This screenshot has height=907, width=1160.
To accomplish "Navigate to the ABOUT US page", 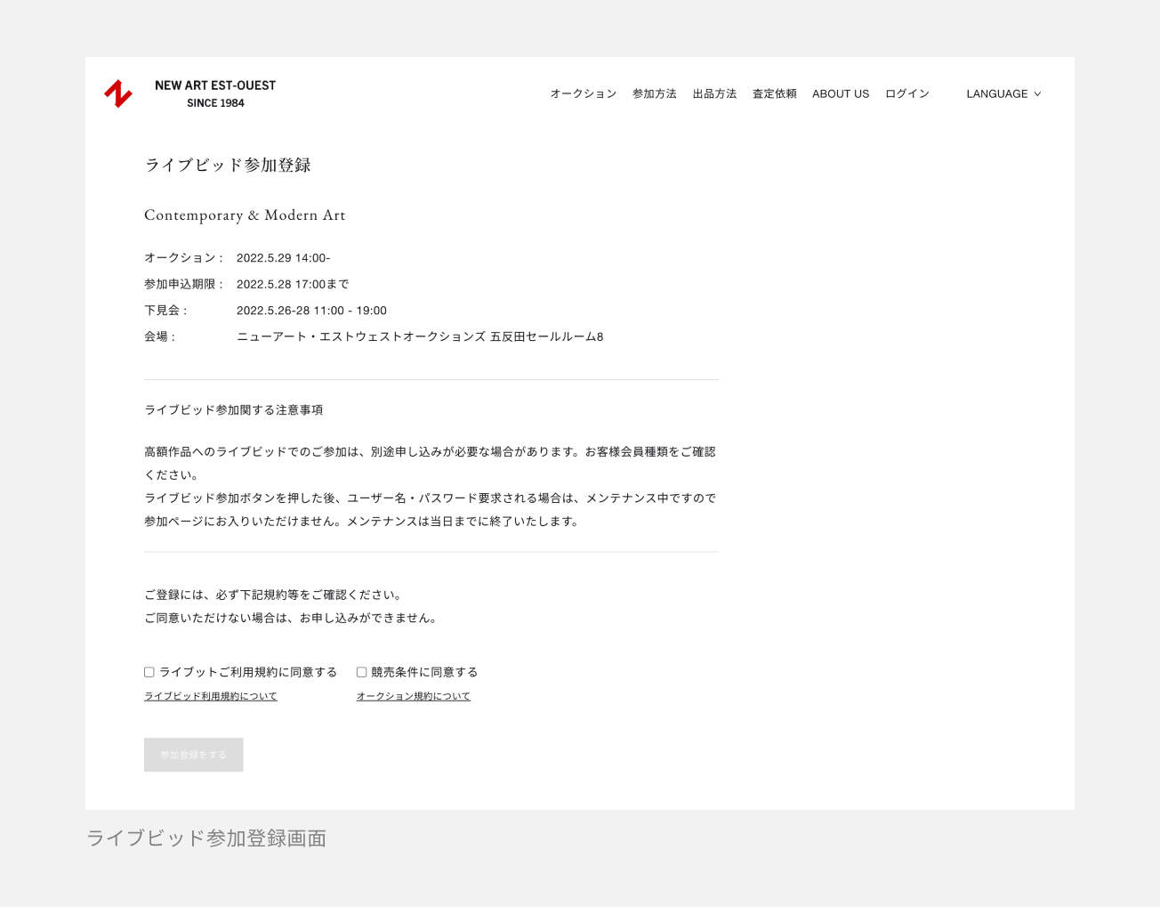I will [x=840, y=93].
